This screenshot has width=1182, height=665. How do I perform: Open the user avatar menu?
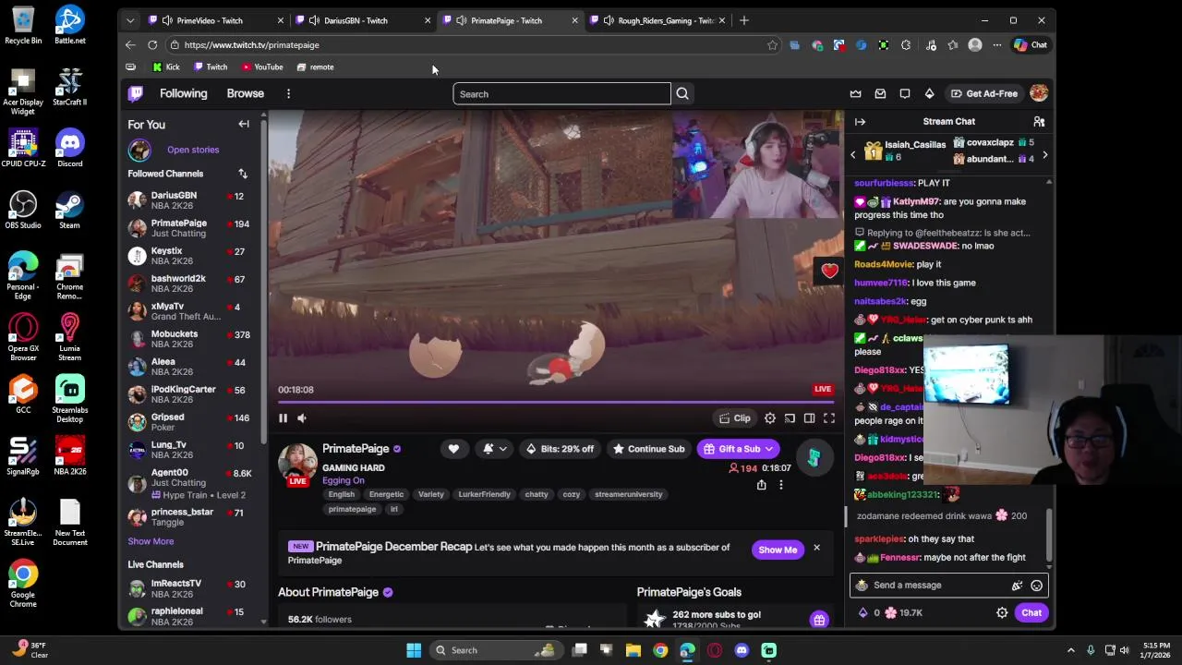point(1039,93)
